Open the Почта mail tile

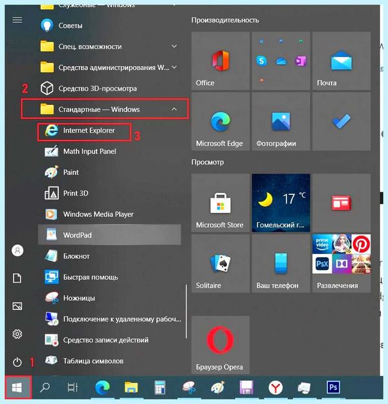point(341,61)
